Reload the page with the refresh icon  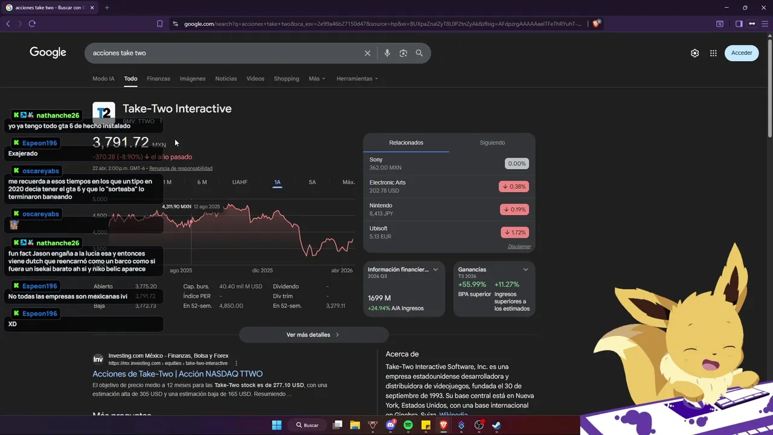pyautogui.click(x=32, y=24)
